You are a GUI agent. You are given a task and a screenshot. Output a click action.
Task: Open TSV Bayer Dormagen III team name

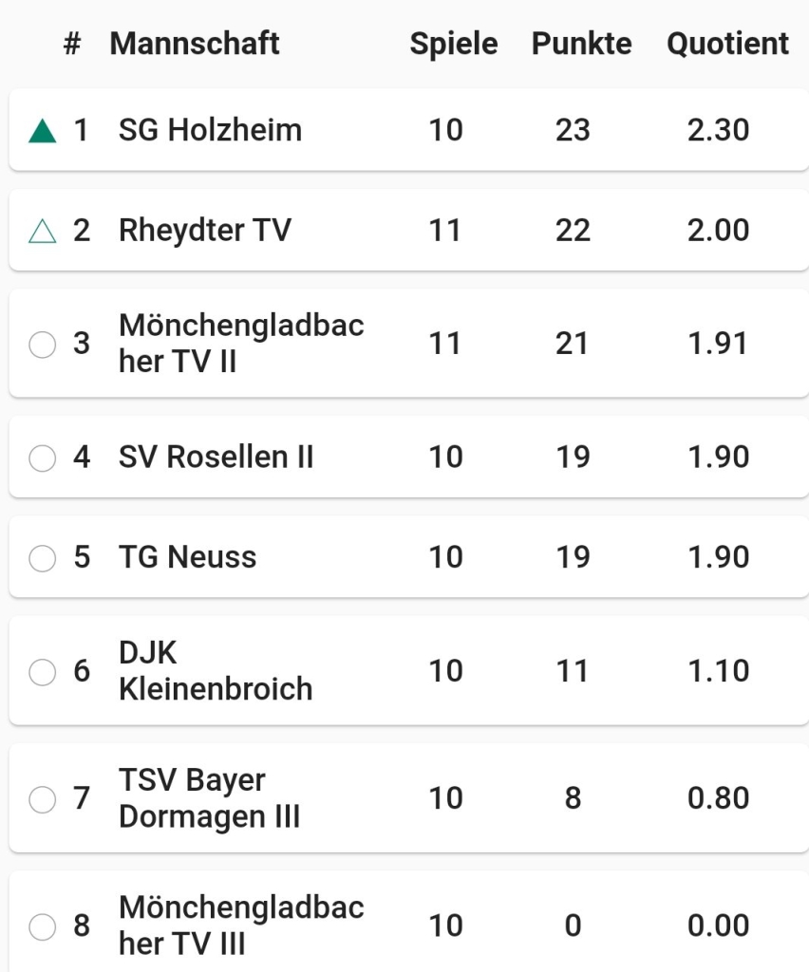(210, 797)
